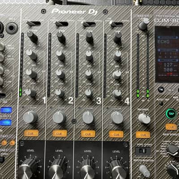Turn the BOOTH MONITOR knob

(x=145, y=171)
